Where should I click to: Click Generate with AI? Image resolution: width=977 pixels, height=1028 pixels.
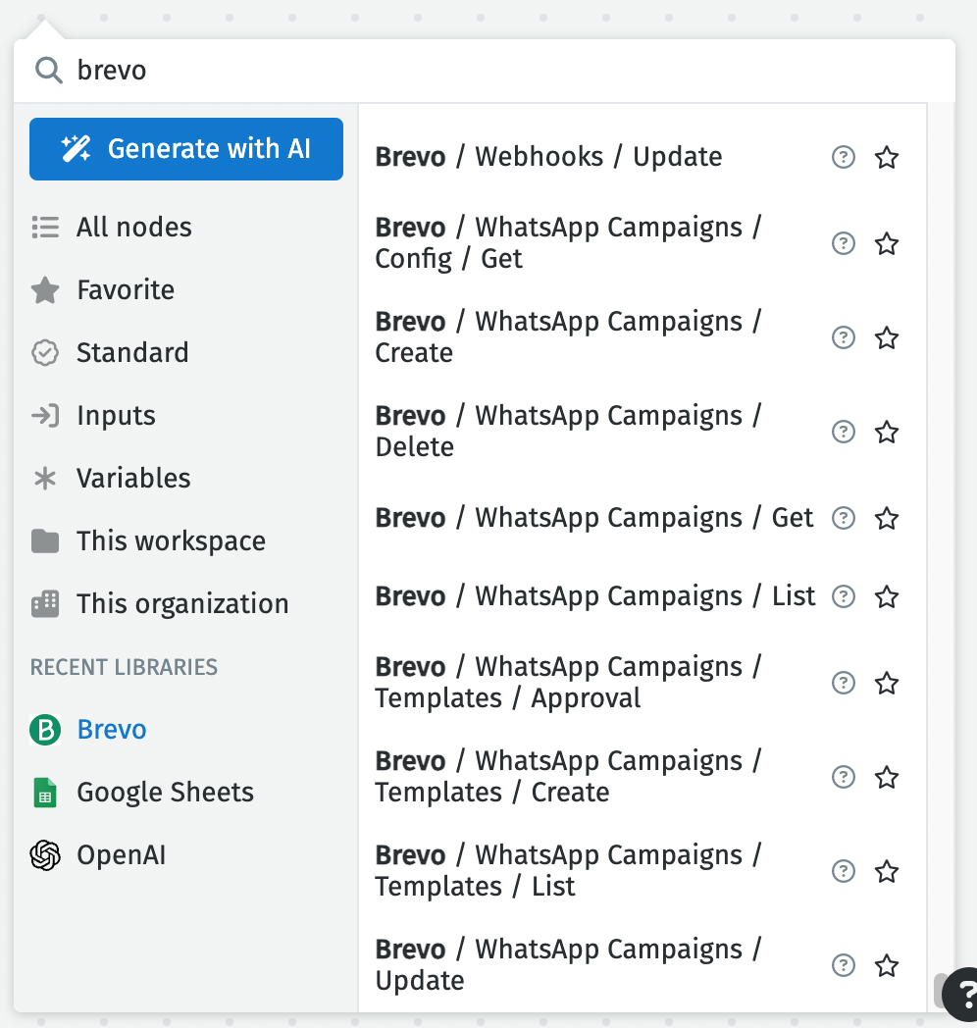185,149
